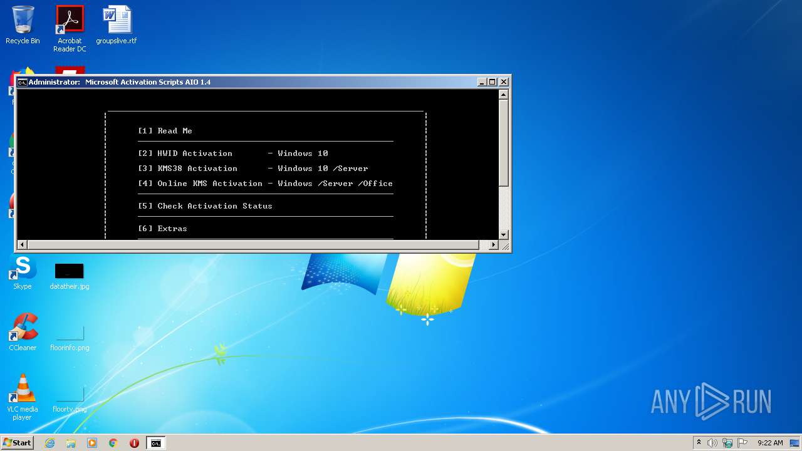Open VLC media player shortcut
The image size is (802, 451).
click(x=23, y=397)
